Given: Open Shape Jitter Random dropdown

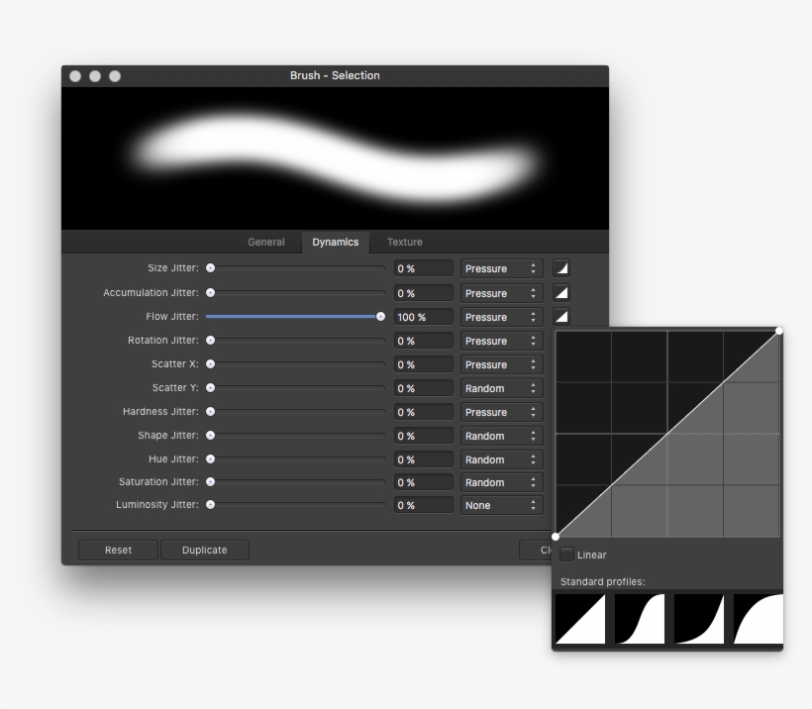Looking at the screenshot, I should [501, 436].
